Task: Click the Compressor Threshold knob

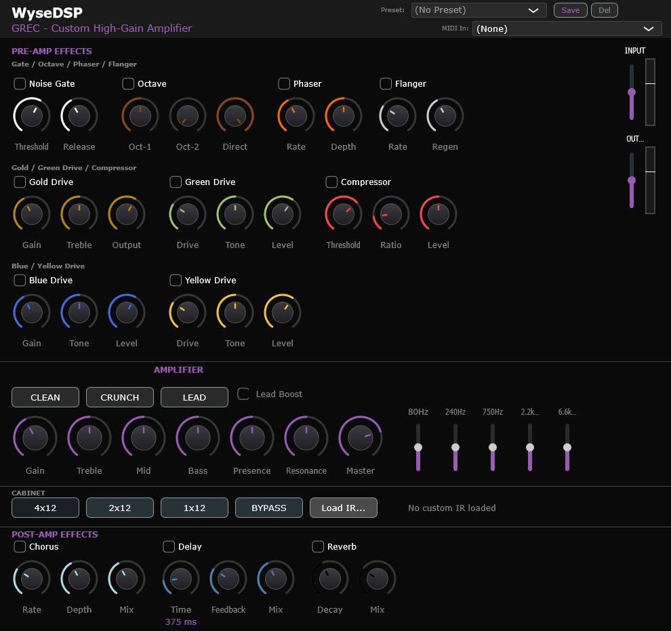Action: click(x=343, y=214)
